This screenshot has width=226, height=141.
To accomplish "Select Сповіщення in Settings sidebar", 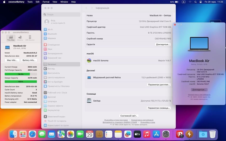I will pos(62,45).
